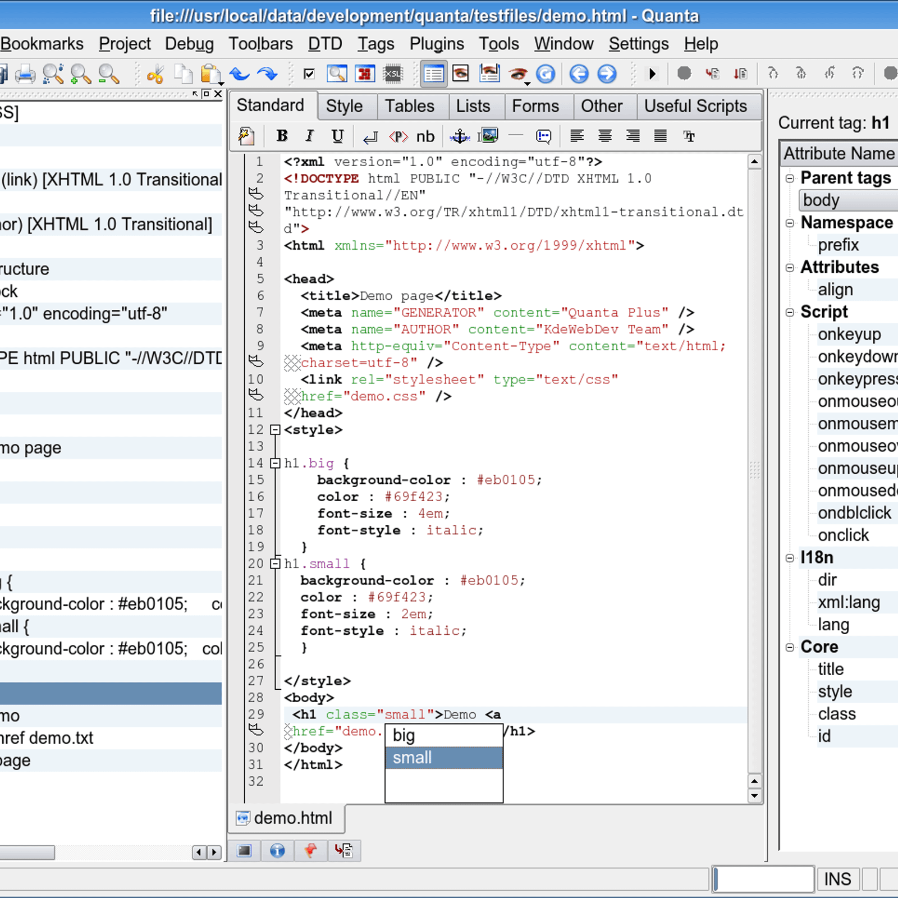Select the onclick attribute row
This screenshot has width=898, height=898.
(x=843, y=535)
